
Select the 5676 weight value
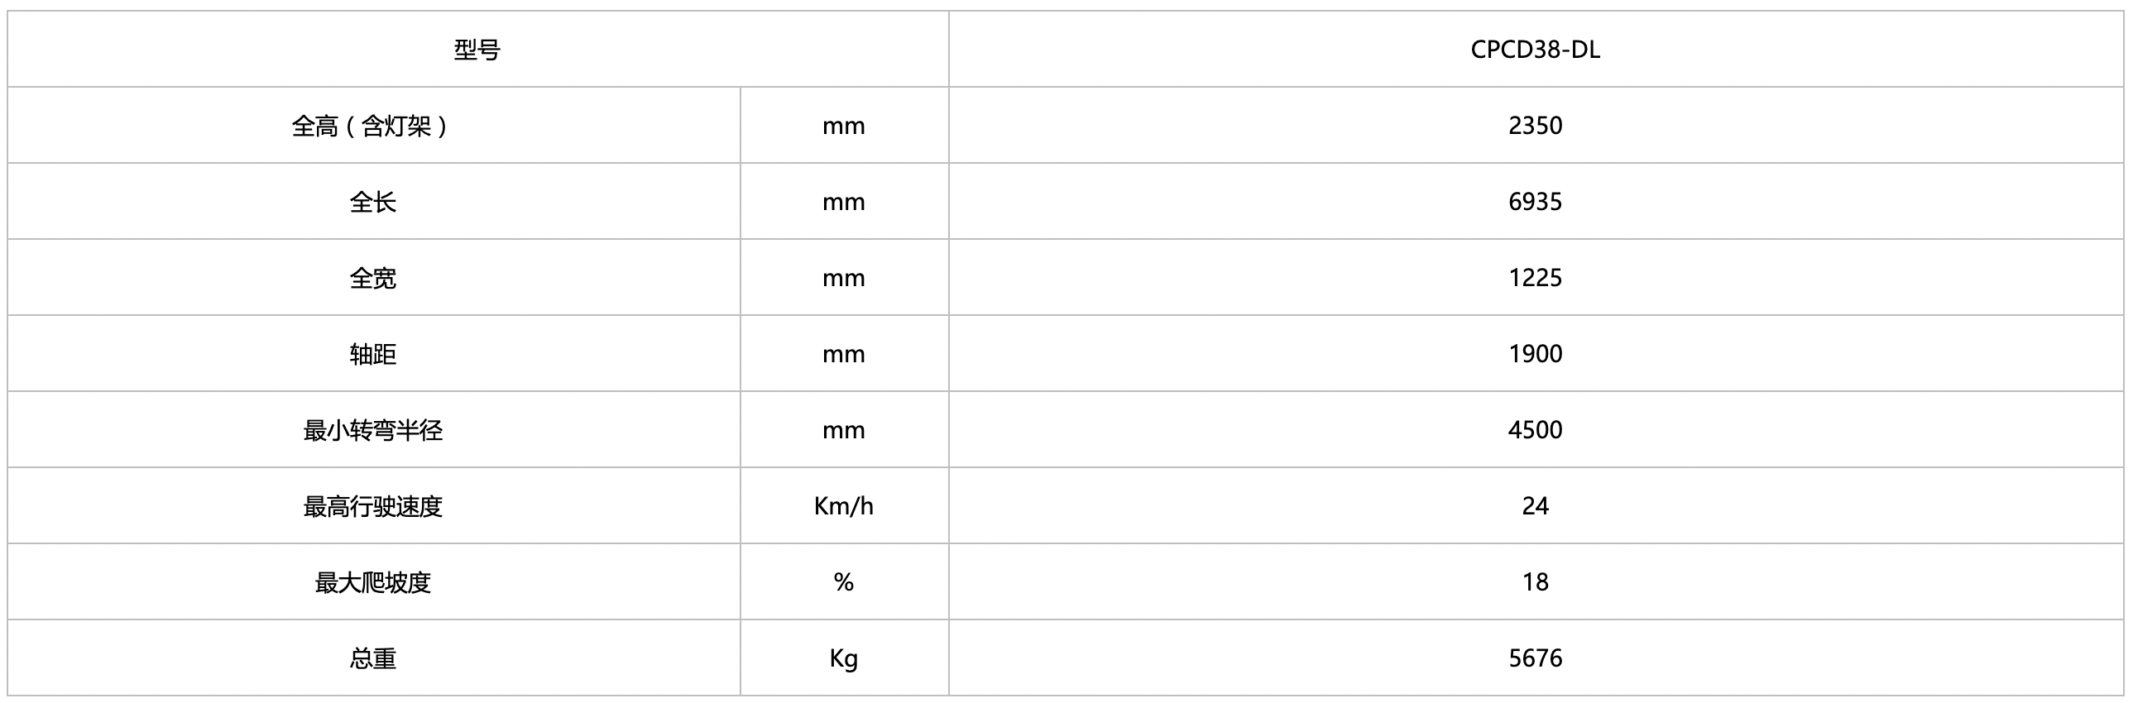1534,659
